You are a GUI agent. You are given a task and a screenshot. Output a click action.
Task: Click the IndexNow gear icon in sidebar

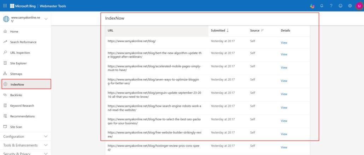[6, 84]
